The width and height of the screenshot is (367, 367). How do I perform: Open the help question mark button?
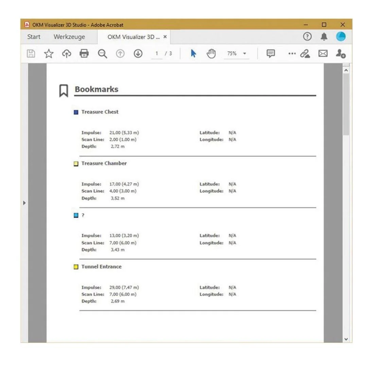[x=307, y=36]
